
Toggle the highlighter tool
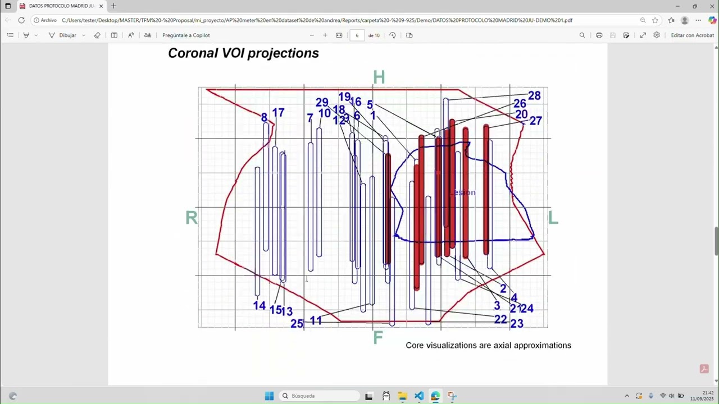[26, 35]
